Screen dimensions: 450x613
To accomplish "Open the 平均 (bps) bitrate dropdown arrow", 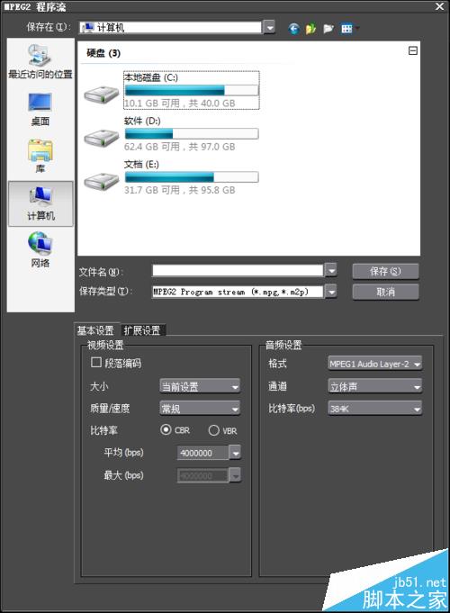I will tap(235, 453).
